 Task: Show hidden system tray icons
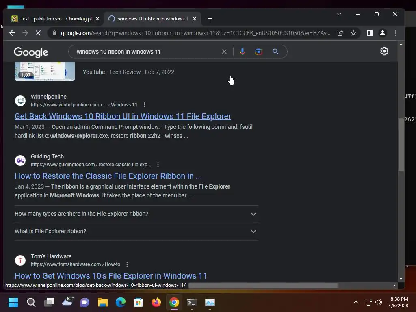point(356,302)
